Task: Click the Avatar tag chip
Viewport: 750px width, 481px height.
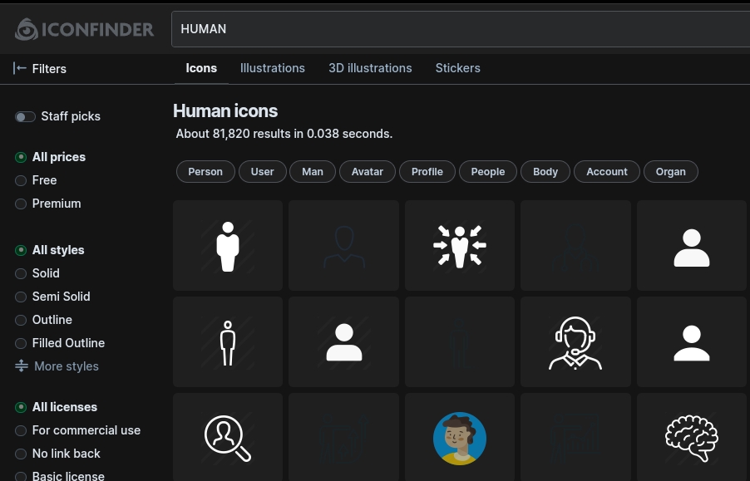Action: point(368,171)
